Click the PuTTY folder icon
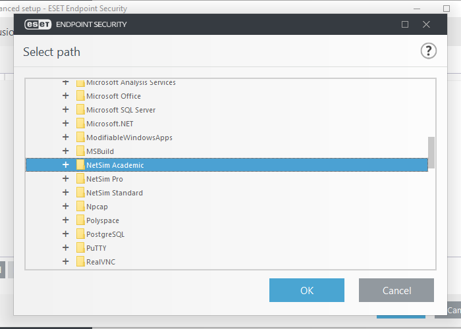Viewport: 461px width, 329px height. (x=80, y=247)
